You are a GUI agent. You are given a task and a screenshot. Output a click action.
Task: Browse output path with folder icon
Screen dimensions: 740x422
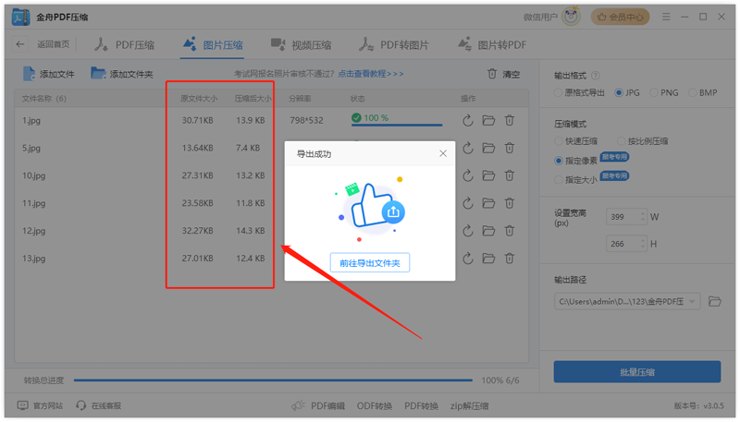coord(715,301)
